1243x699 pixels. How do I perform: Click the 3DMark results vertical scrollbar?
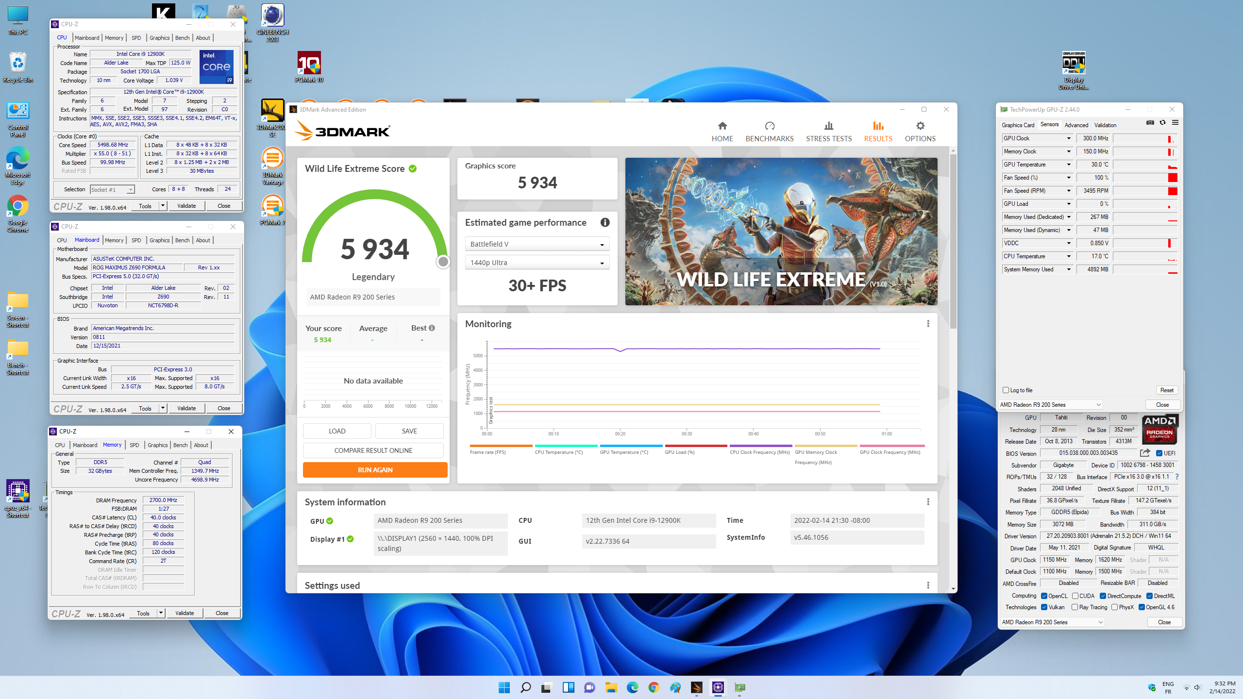click(953, 241)
